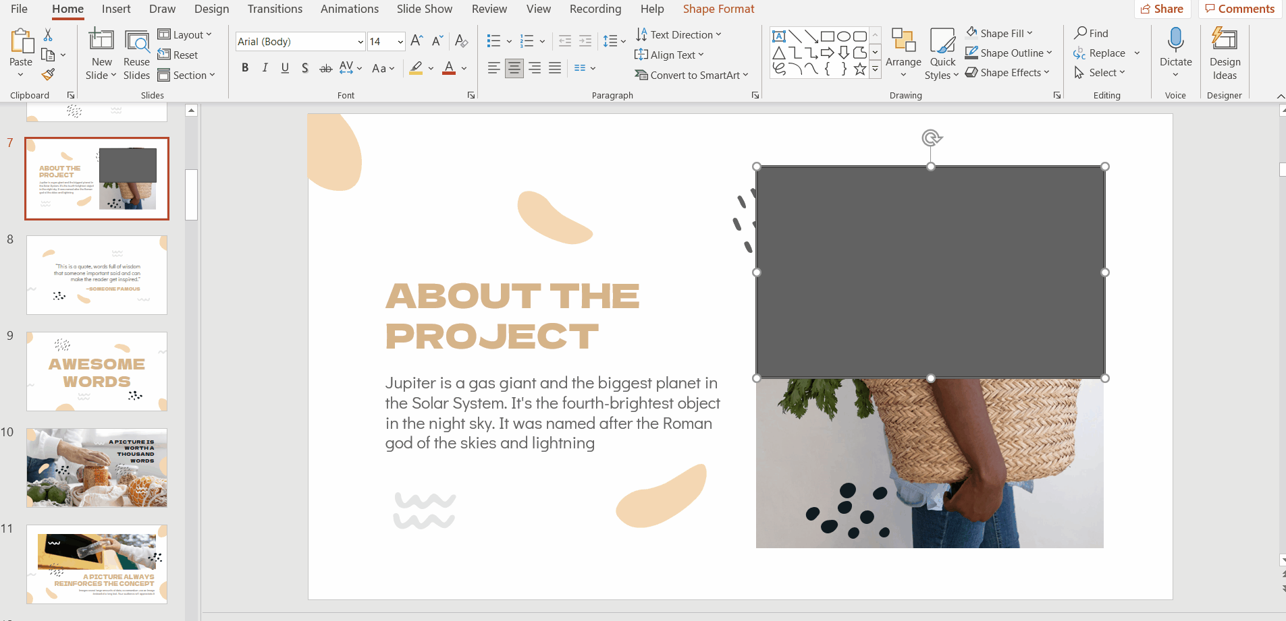Click the Format Painter brush icon
This screenshot has height=621, width=1286.
(48, 74)
